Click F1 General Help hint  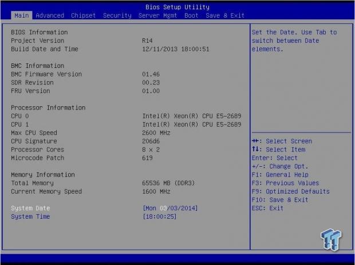point(280,175)
